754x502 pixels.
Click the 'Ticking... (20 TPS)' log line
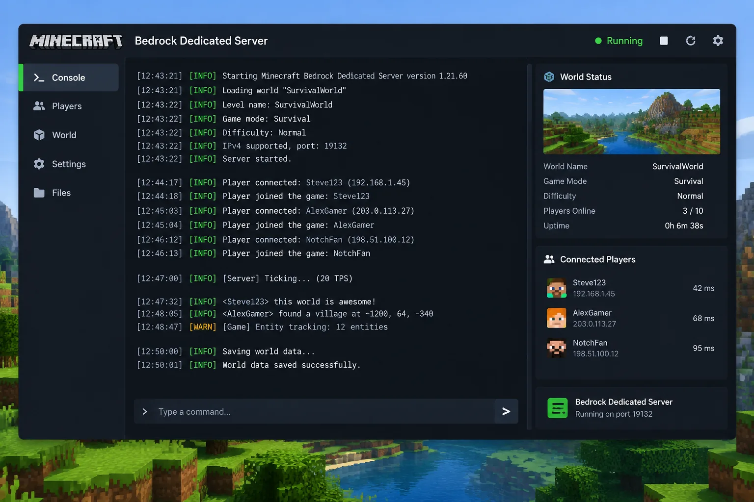click(244, 278)
